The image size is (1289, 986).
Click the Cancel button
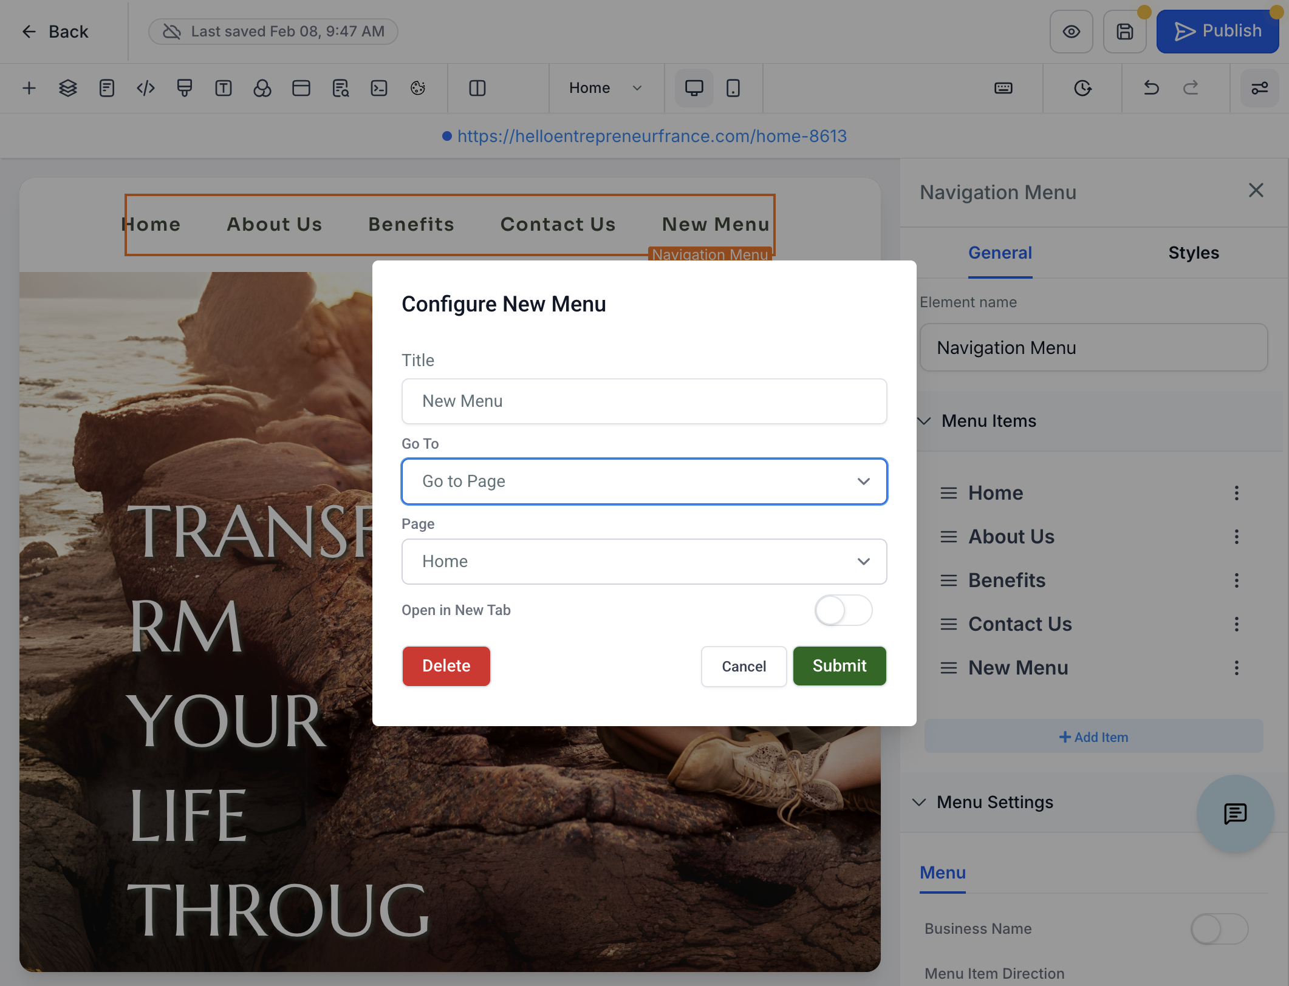[x=744, y=666]
